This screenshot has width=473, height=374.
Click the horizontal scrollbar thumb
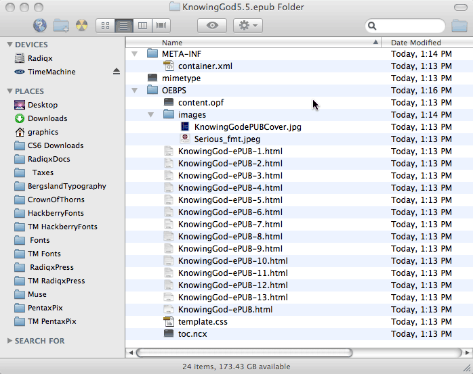(244, 352)
